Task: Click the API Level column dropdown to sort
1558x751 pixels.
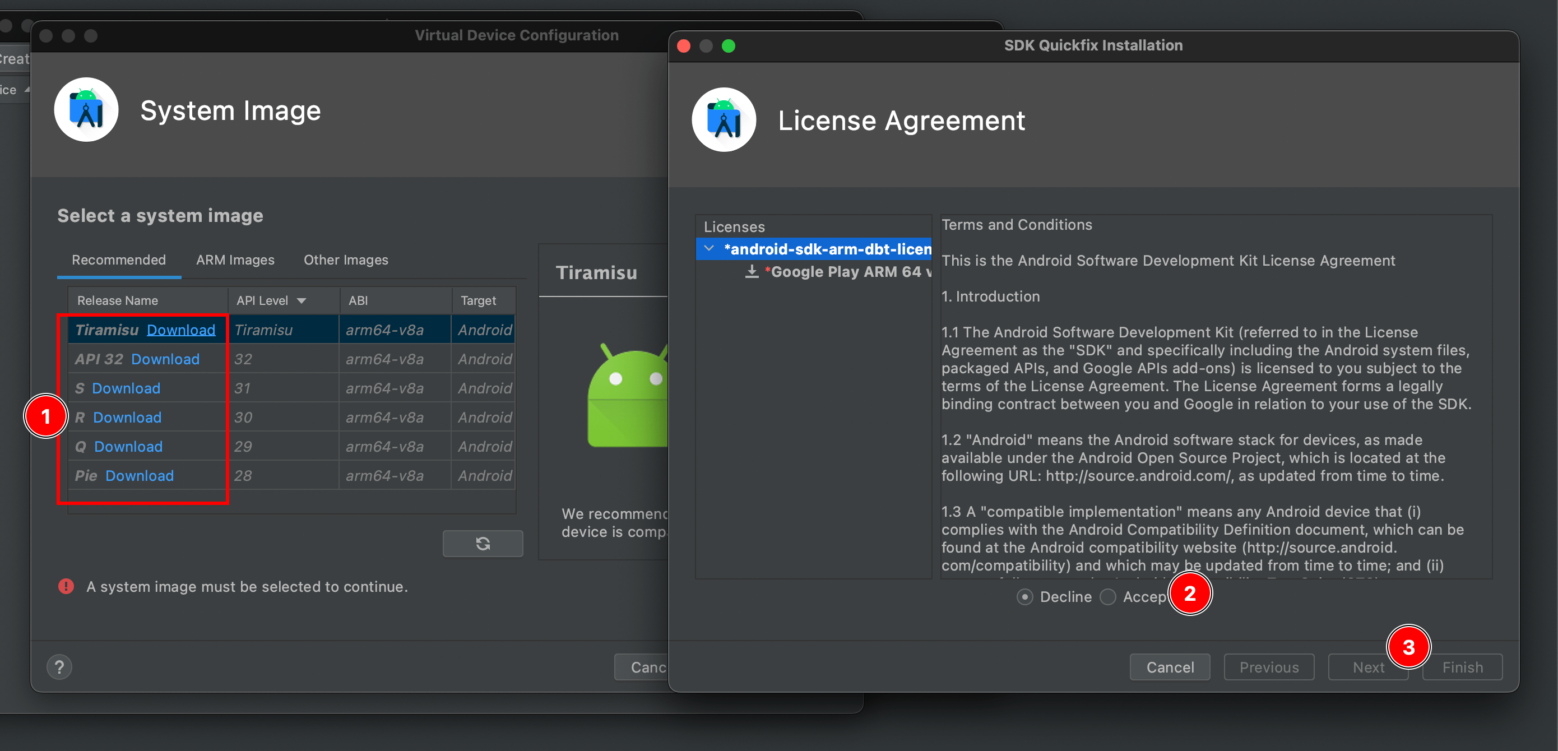Action: 304,301
